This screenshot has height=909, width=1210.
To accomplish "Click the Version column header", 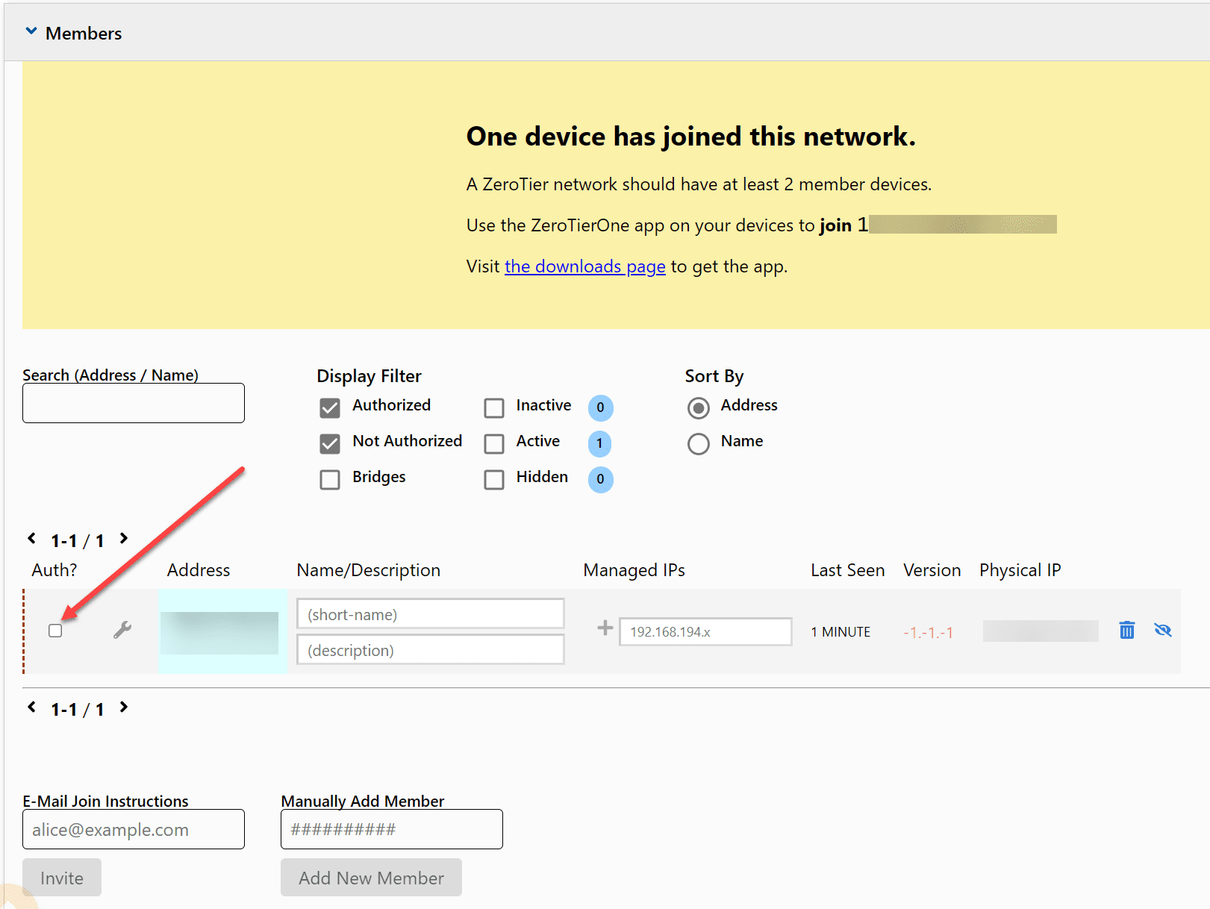I will (x=932, y=570).
